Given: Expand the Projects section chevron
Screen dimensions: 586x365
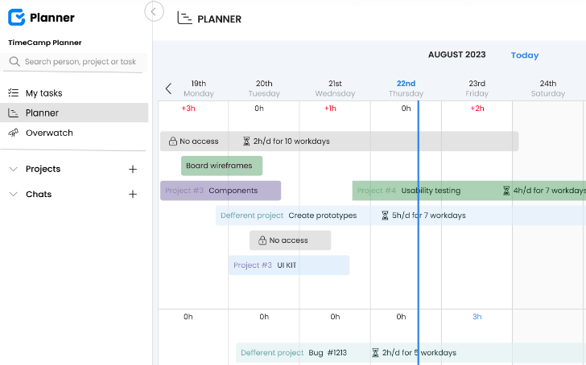Looking at the screenshot, I should click(13, 170).
